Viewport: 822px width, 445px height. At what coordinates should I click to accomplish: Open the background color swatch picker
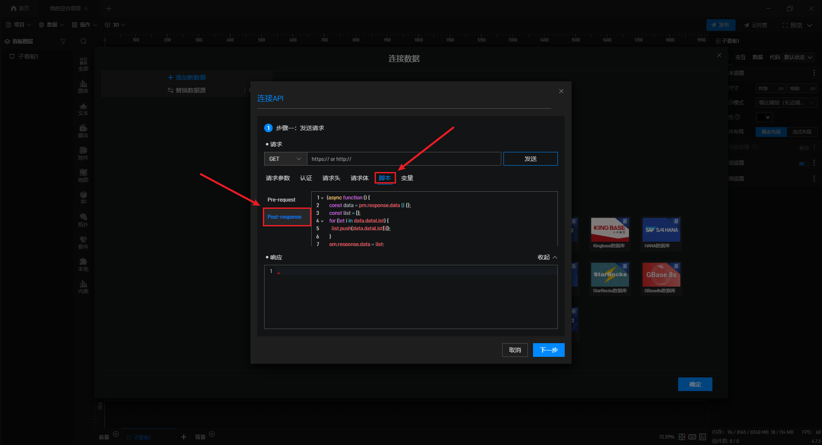pyautogui.click(x=764, y=117)
